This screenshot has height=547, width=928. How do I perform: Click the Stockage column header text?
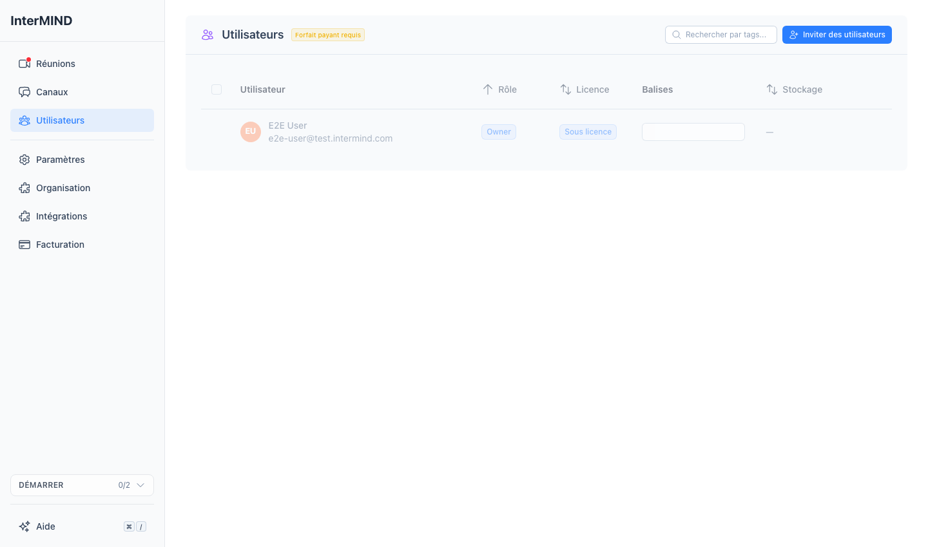point(802,89)
